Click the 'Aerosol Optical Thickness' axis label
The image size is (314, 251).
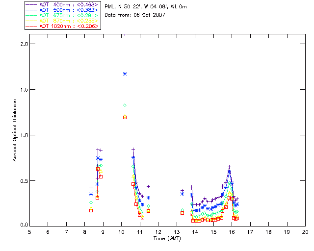(x=15, y=130)
